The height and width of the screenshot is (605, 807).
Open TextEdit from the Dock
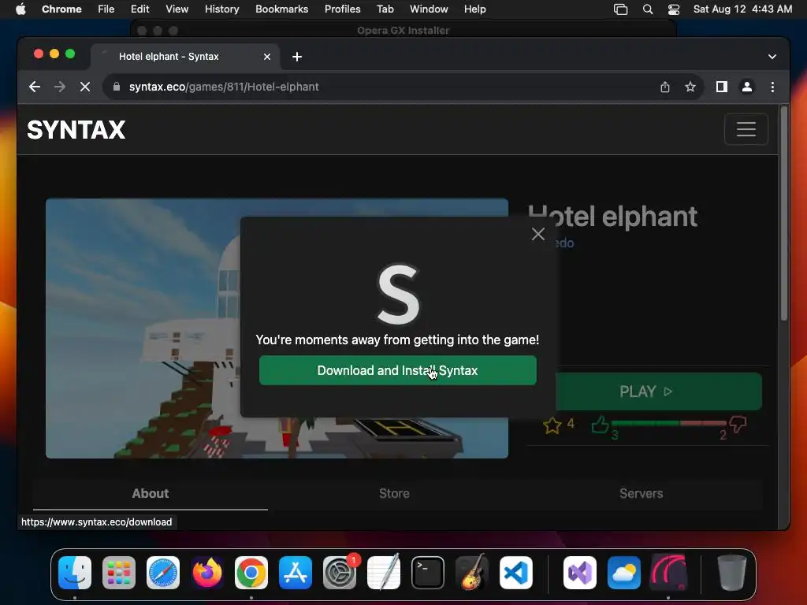[x=384, y=573]
